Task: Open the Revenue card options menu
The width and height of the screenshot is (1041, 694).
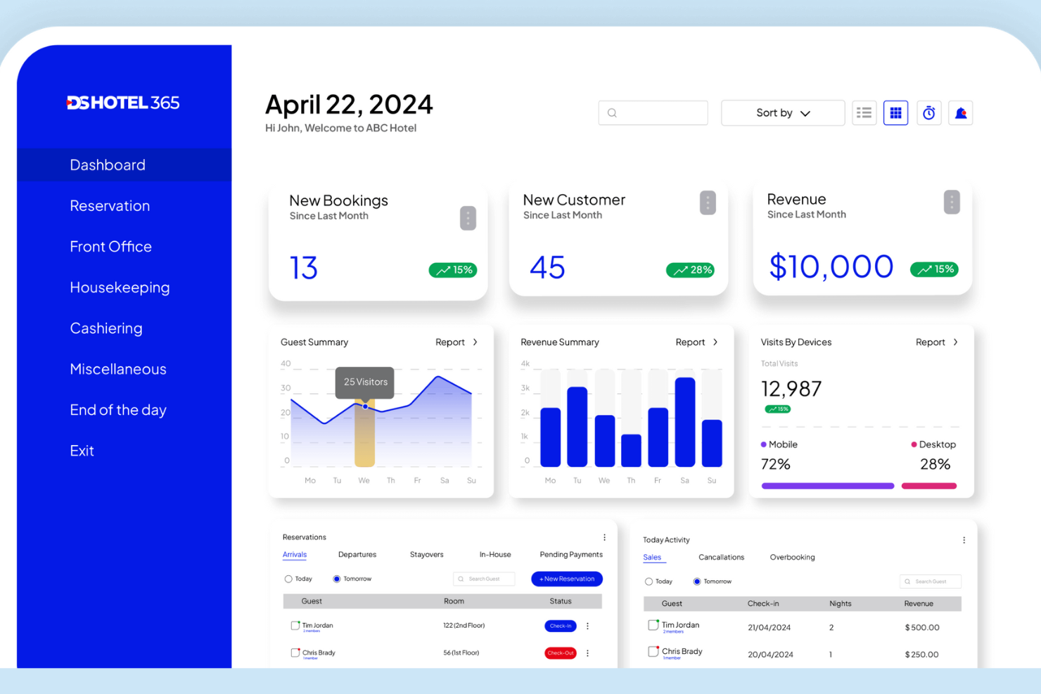Action: coord(952,202)
